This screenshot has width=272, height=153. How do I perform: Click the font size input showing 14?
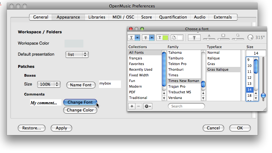(x=256, y=53)
